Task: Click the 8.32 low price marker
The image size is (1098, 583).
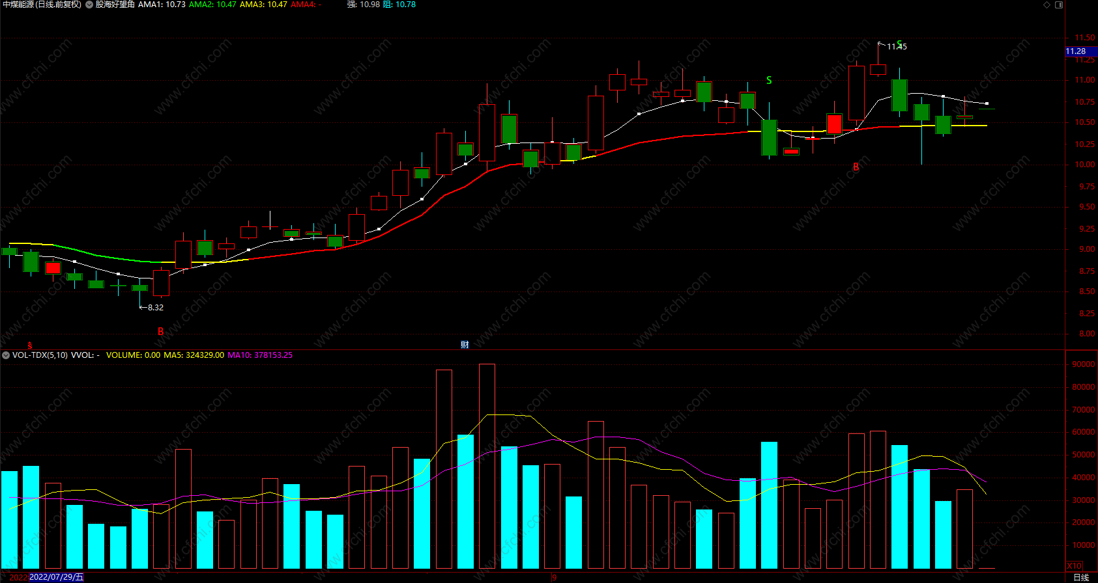Action: tap(156, 308)
